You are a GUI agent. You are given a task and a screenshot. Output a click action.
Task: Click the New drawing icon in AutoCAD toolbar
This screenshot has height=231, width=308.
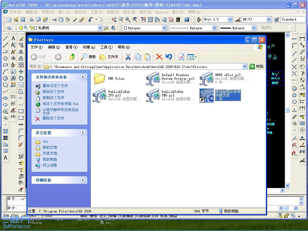(9, 20)
